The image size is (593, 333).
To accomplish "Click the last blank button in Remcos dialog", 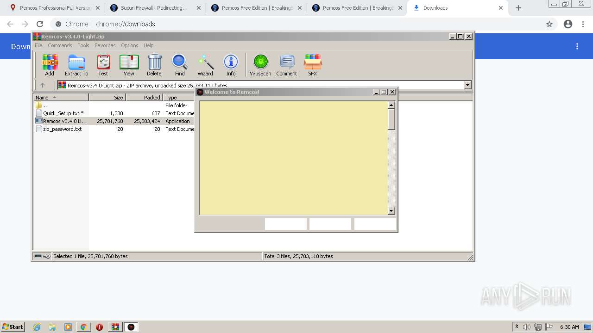I will point(375,224).
